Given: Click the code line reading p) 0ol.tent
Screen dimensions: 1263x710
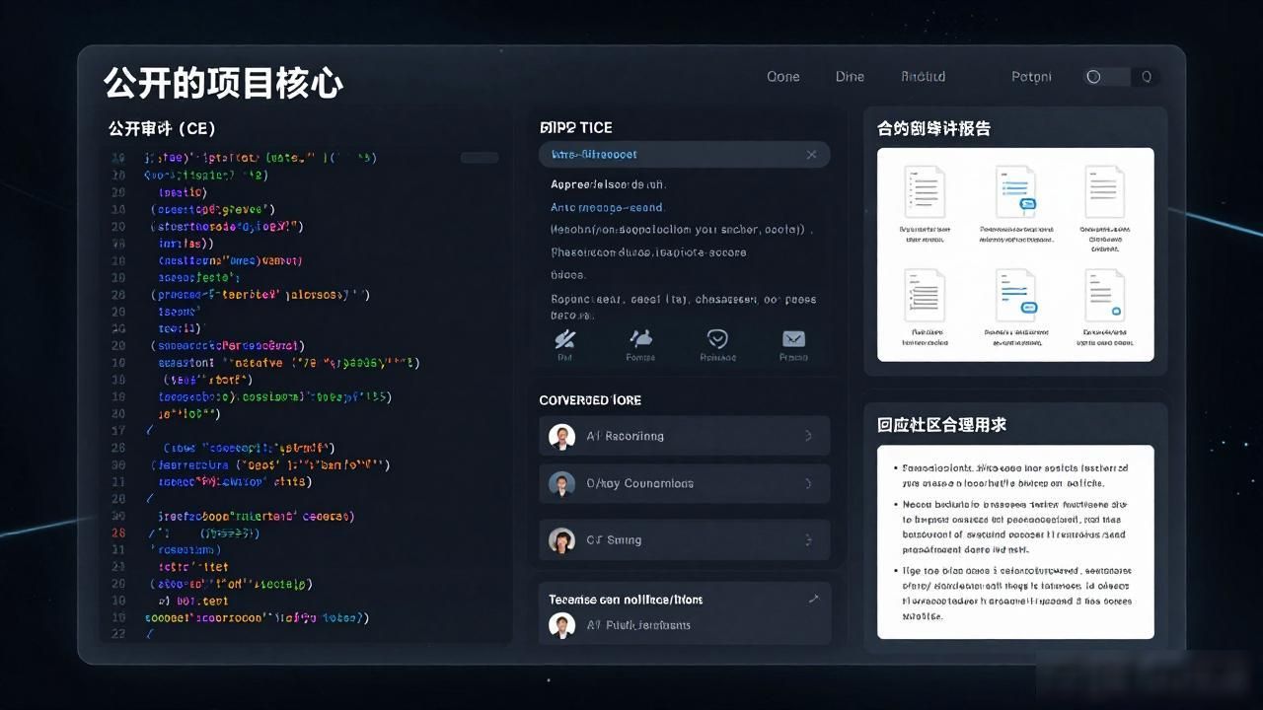Looking at the screenshot, I should pyautogui.click(x=192, y=601).
